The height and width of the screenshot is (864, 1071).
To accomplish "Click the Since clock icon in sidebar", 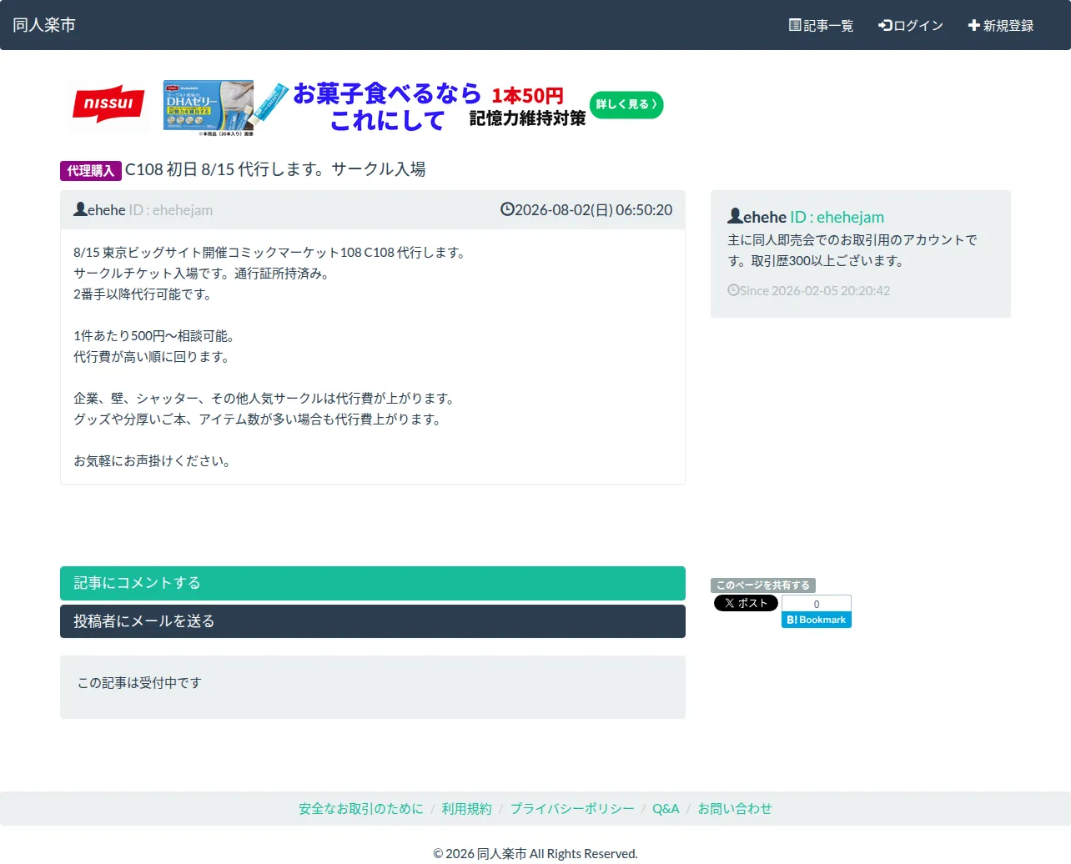I will click(x=733, y=290).
